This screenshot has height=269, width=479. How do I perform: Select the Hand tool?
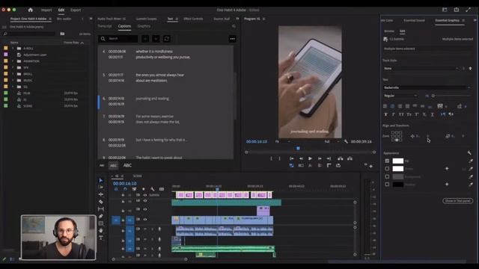pos(101,231)
